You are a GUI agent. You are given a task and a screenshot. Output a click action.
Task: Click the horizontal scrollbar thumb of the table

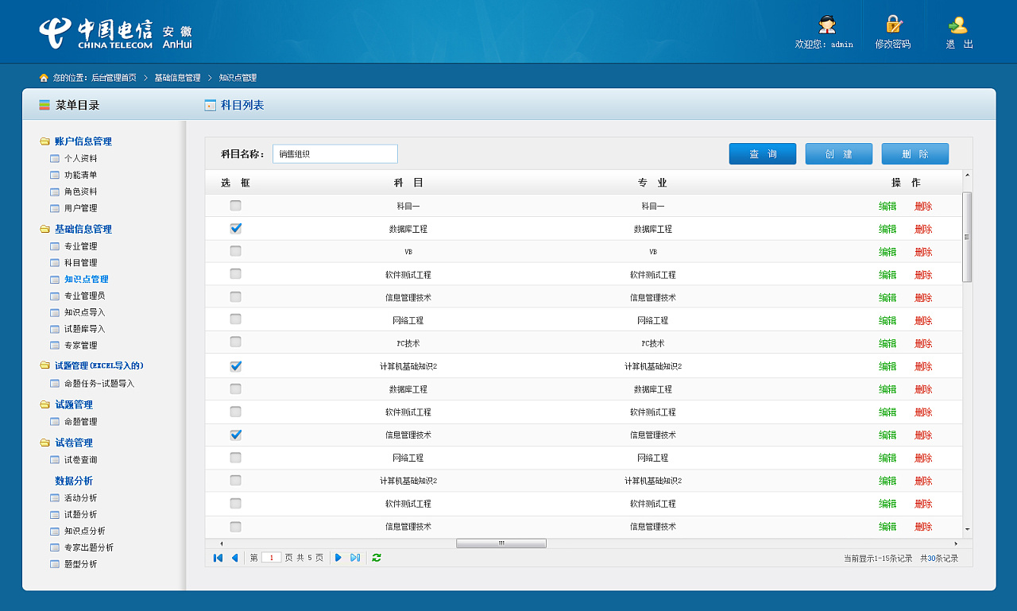(x=501, y=543)
